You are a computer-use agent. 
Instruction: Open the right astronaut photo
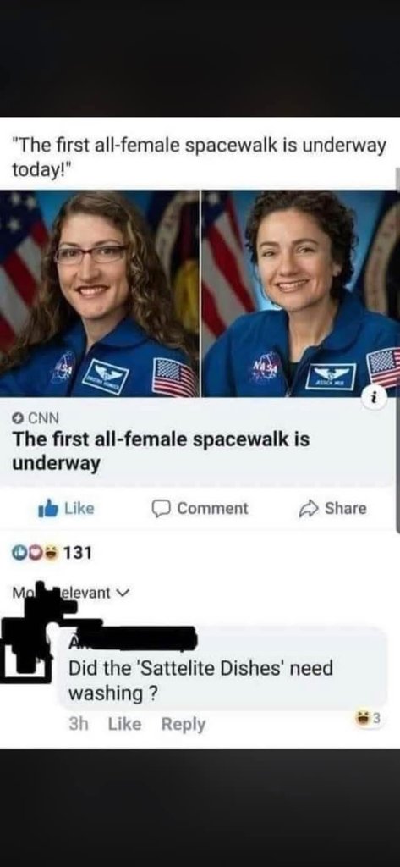(x=300, y=294)
